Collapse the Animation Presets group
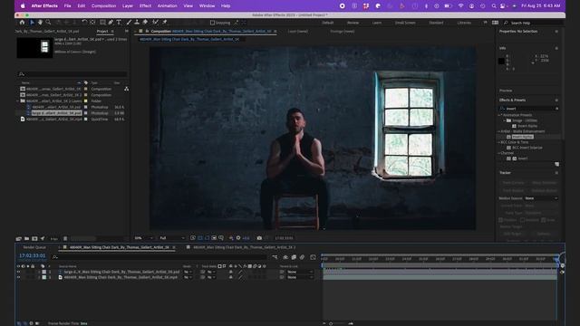The width and height of the screenshot is (580, 326). point(499,115)
